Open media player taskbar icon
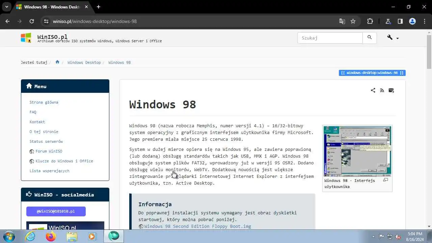Screen dimensions: 432x243 click(x=92, y=237)
